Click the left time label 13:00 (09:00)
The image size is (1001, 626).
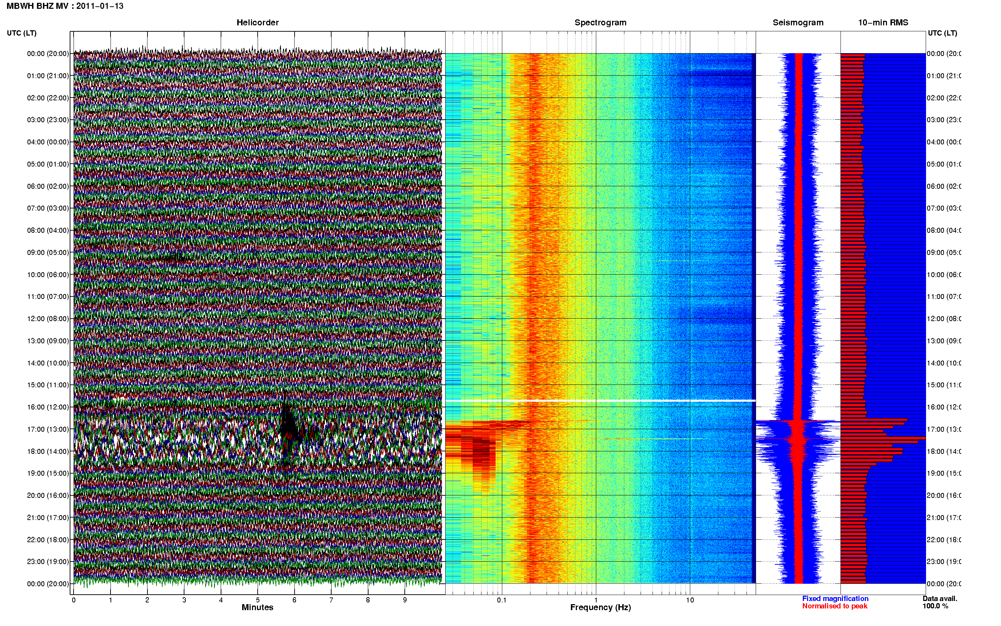[x=48, y=341]
